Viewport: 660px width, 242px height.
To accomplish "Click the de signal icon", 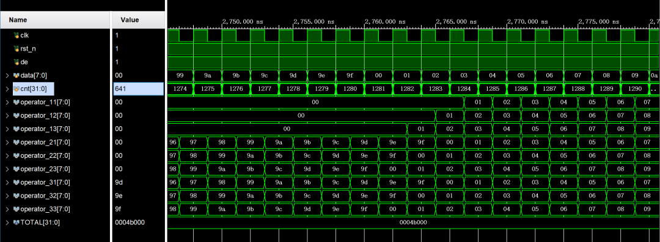I will coord(16,62).
